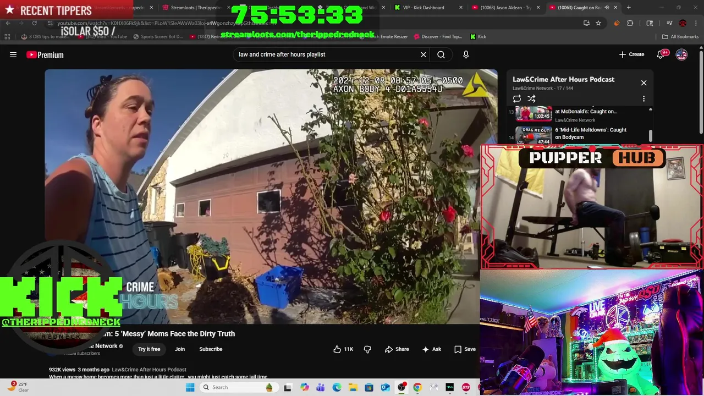The width and height of the screenshot is (704, 396).
Task: Toggle loop playlist in the playlist panel
Action: pyautogui.click(x=517, y=99)
